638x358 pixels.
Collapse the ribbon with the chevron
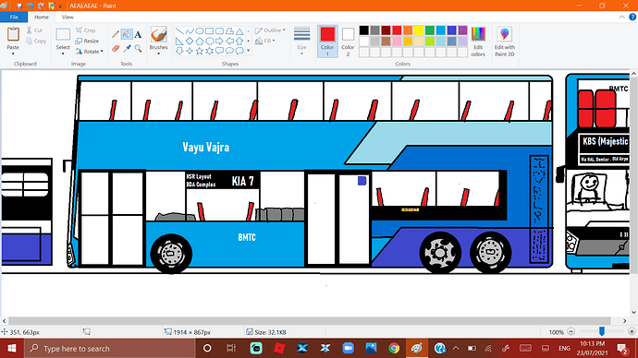point(621,17)
